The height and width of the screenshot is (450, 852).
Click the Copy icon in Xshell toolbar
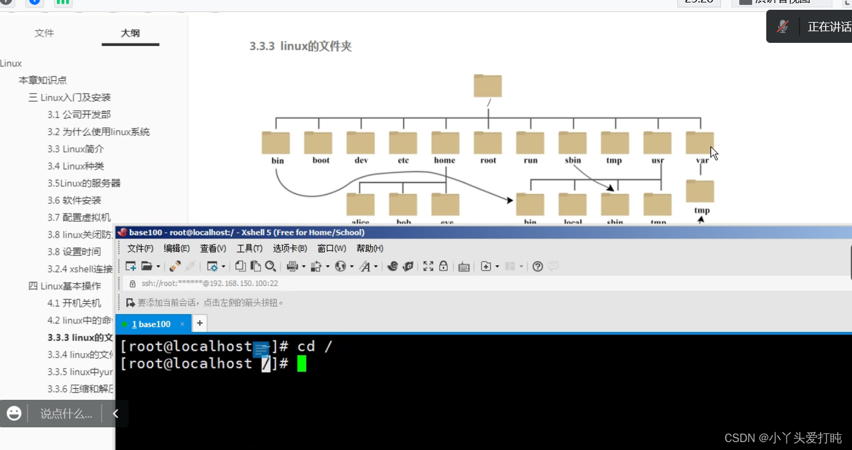[x=241, y=266]
